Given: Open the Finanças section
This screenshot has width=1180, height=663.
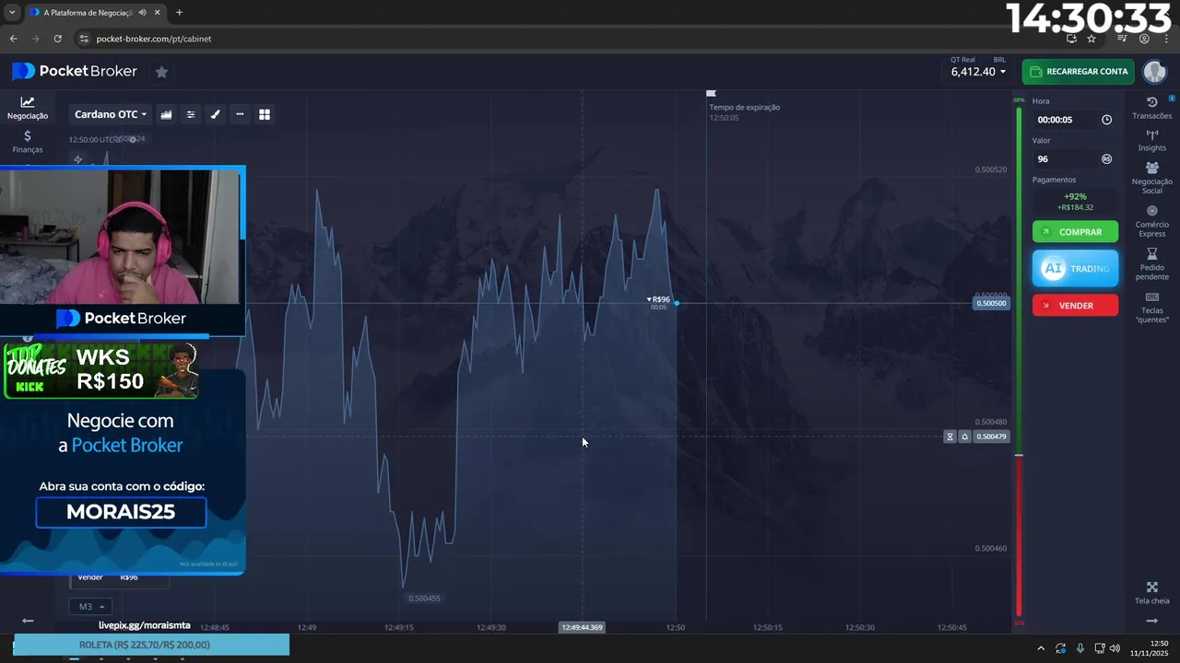Looking at the screenshot, I should (x=28, y=141).
